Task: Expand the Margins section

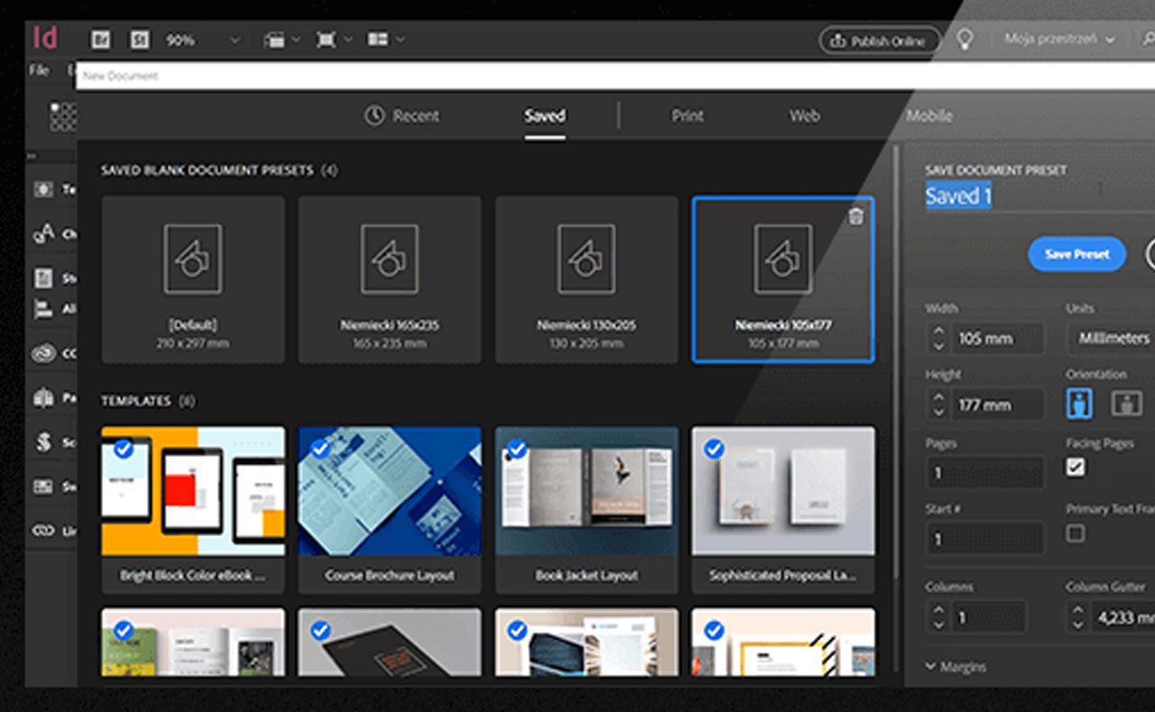Action: (x=956, y=667)
